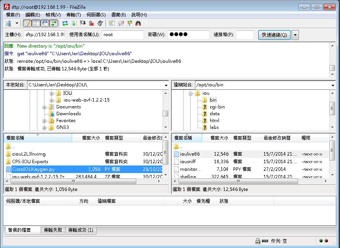The width and height of the screenshot is (340, 248).
Task: Disconnect from the current server
Action: point(91,23)
